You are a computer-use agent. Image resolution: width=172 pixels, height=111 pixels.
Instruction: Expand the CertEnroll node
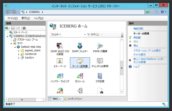coord(19,54)
